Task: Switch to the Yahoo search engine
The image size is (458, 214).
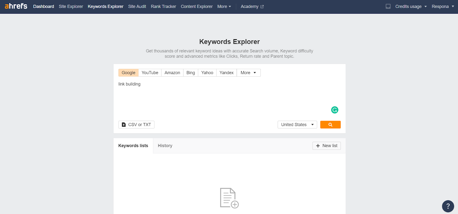Action: [x=207, y=73]
